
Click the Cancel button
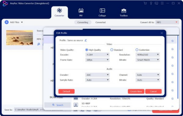pos(153,91)
